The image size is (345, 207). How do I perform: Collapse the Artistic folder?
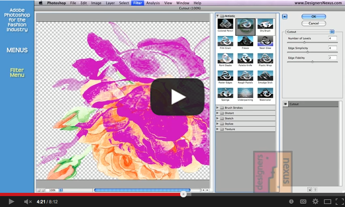(x=217, y=16)
